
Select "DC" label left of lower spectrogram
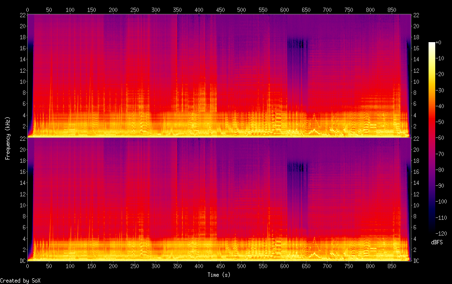pos(23,261)
